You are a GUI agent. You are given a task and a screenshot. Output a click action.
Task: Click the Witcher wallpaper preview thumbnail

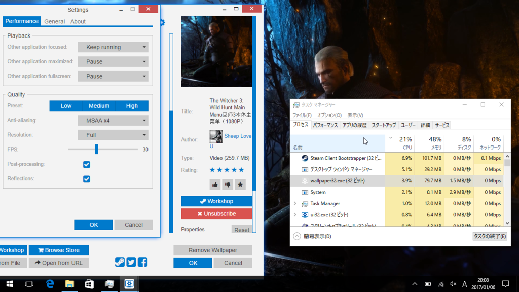[x=216, y=51]
